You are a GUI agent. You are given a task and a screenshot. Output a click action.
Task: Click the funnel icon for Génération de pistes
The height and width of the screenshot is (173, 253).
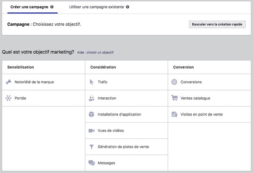[92, 147]
